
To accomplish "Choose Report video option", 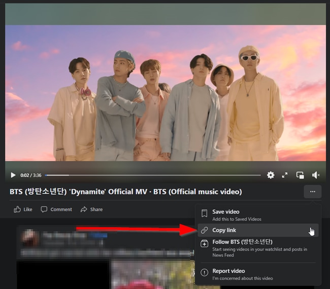I will [258, 274].
